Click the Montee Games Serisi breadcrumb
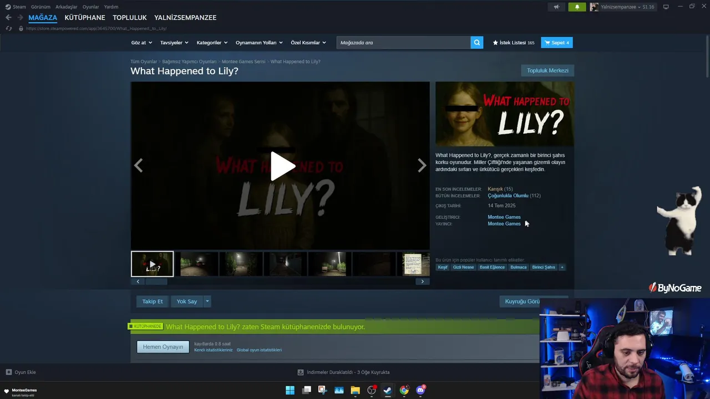The width and height of the screenshot is (710, 399). pyautogui.click(x=244, y=62)
